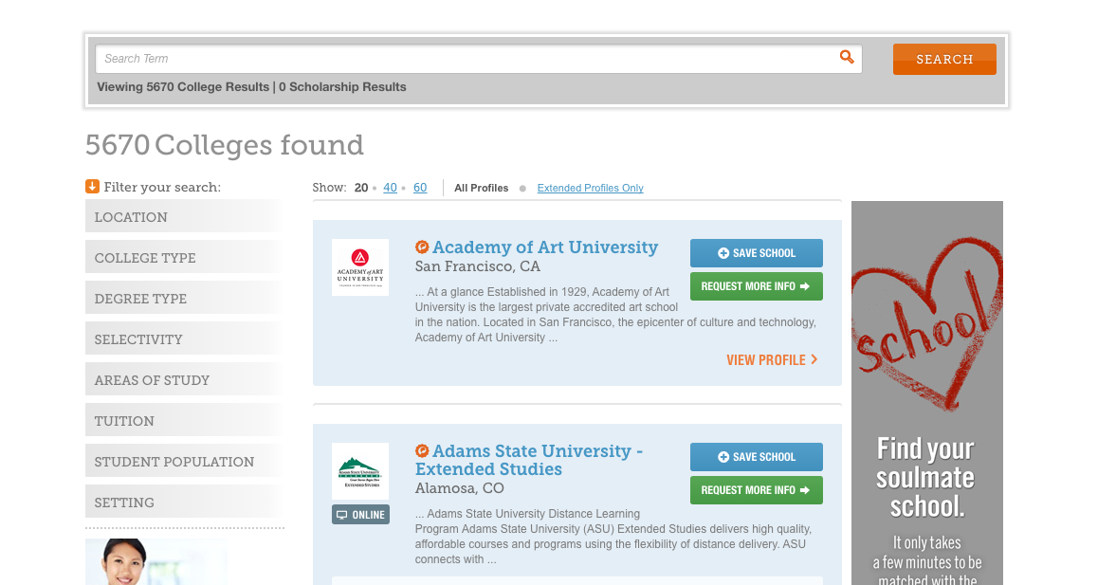
Task: Switch to Extended Profiles Only
Action: pos(590,188)
